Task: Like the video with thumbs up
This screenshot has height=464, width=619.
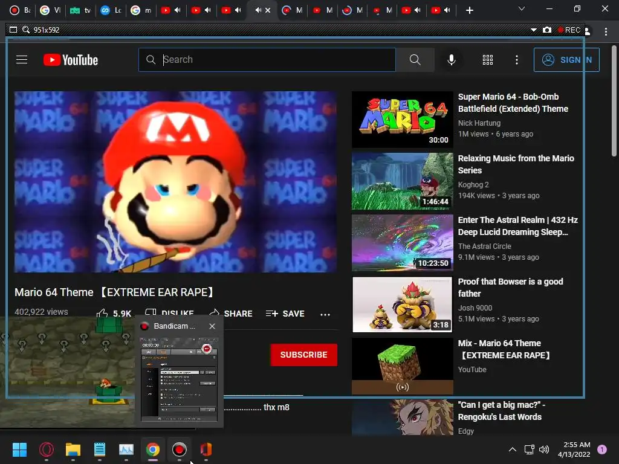Action: pyautogui.click(x=114, y=314)
